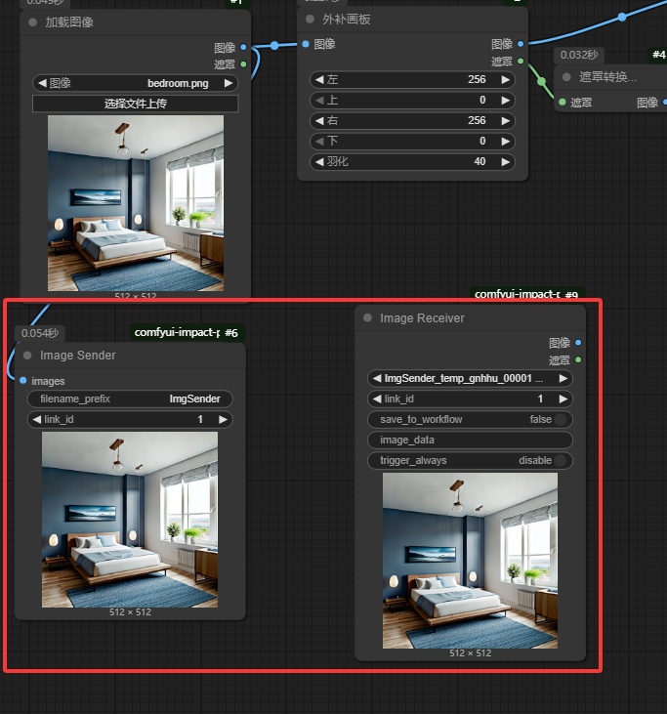Open the ImgSender_temp image selector dropdown
Screen dimensions: 667x714
pyautogui.click(x=470, y=378)
